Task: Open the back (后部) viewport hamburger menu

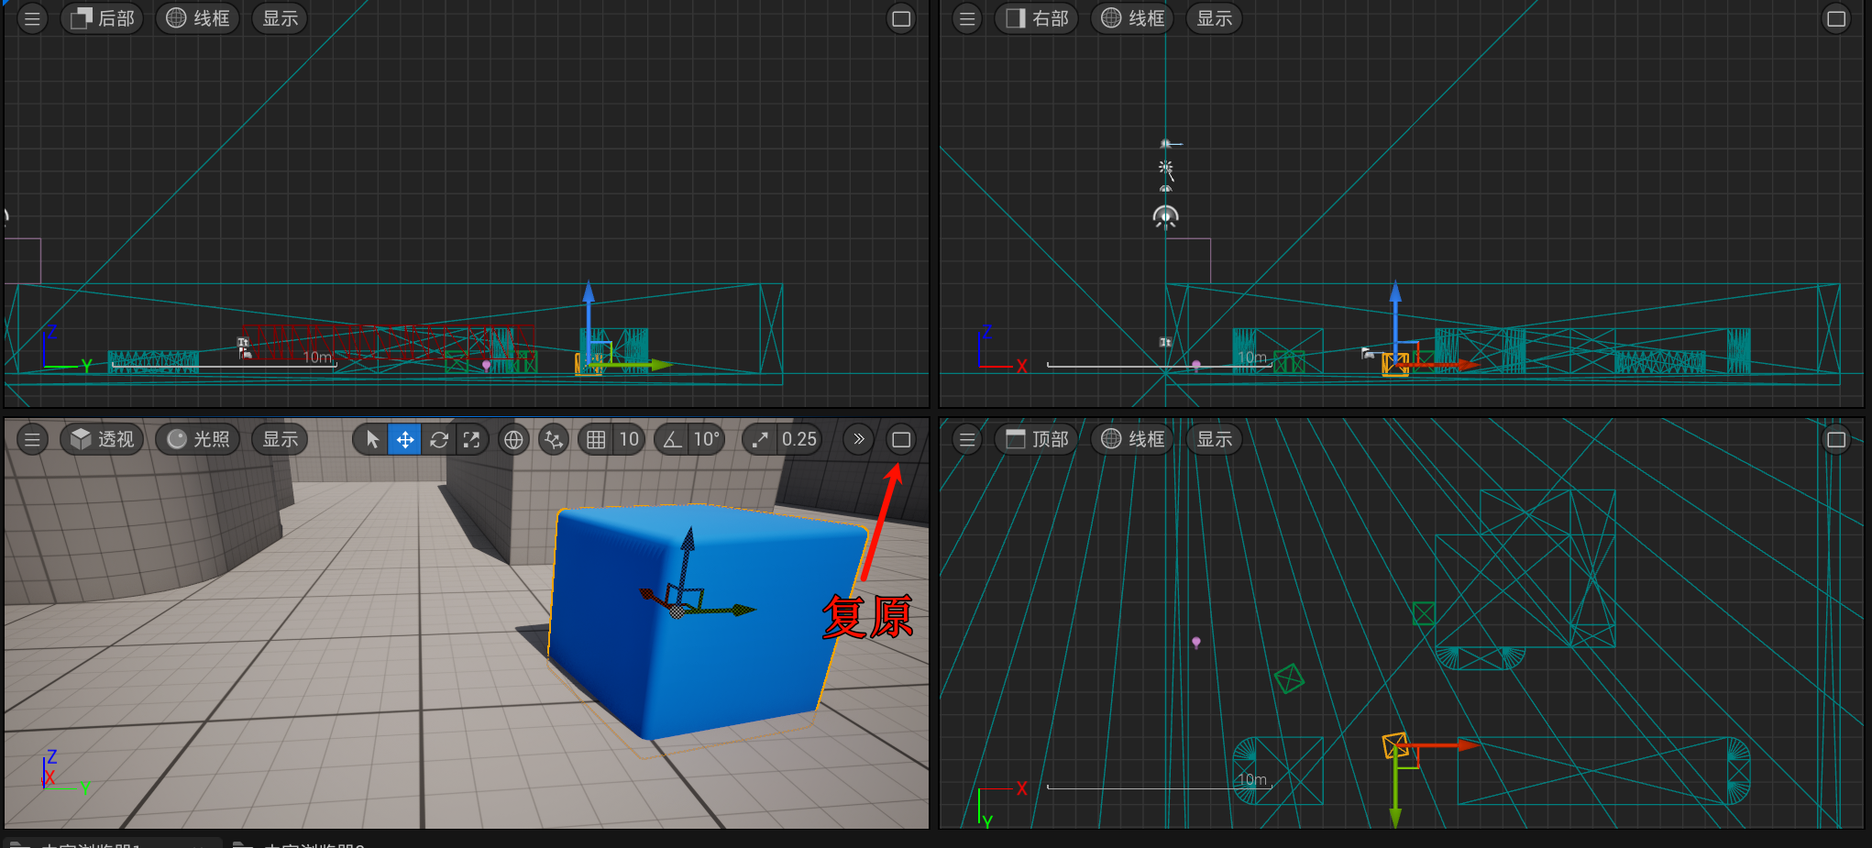Action: tap(32, 18)
